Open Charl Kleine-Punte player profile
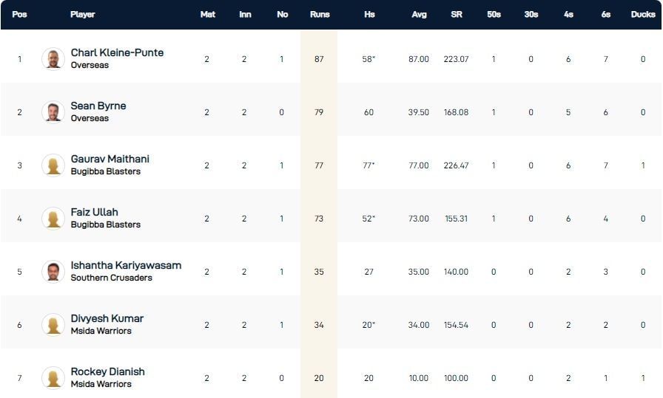663x398 pixels. pos(117,53)
